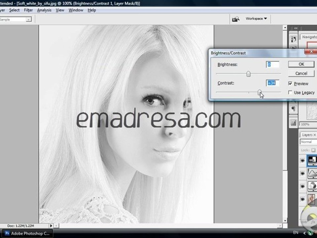Click the Navigator zoom percentage field
The width and height of the screenshot is (317, 238).
(308, 124)
